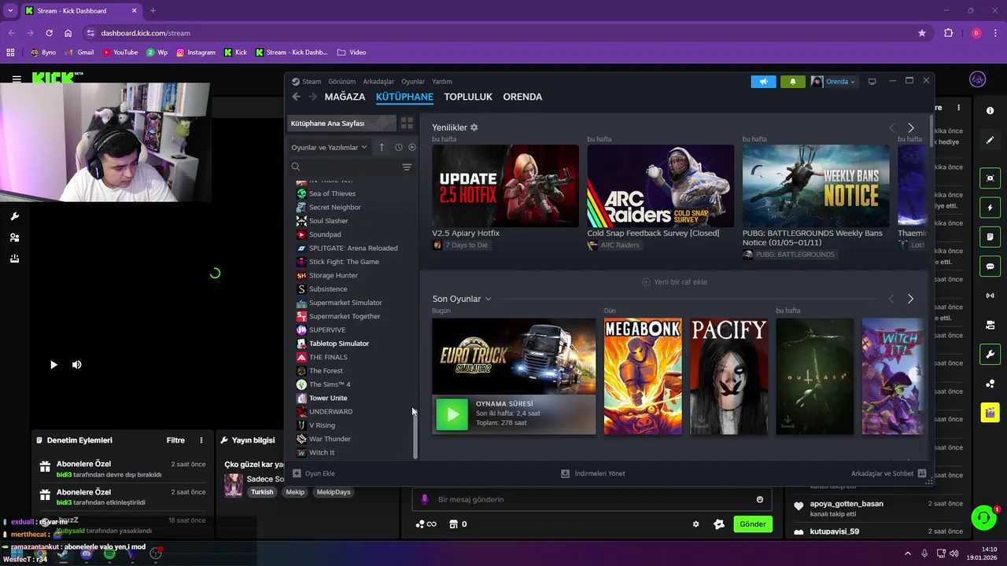
Task: Go back in Steam navigation arrow
Action: point(297,97)
